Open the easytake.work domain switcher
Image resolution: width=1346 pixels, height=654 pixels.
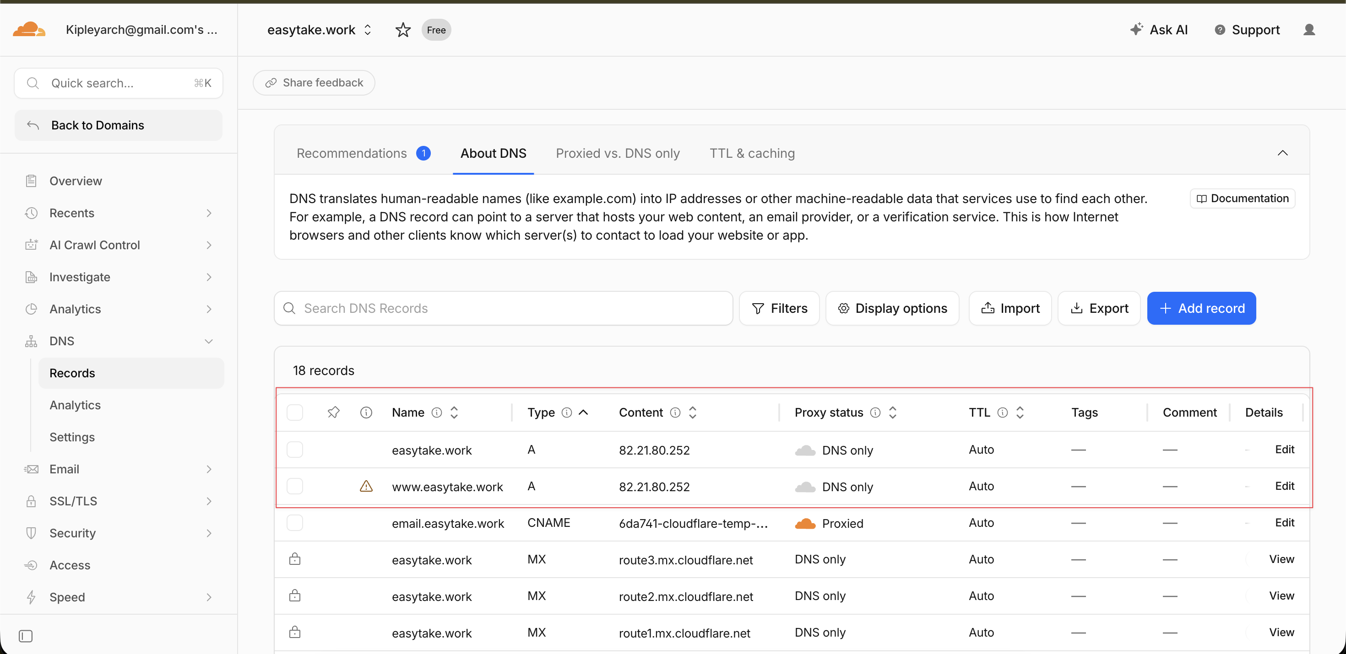pos(319,30)
